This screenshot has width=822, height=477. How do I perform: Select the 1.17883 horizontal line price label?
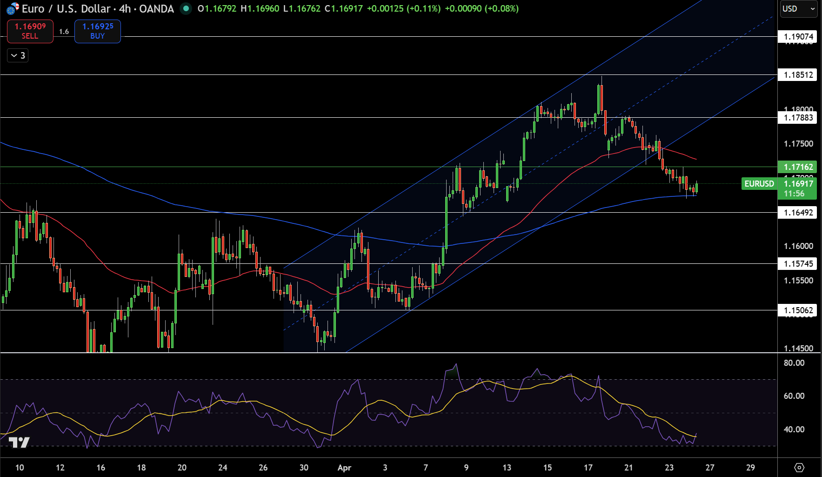pyautogui.click(x=798, y=118)
